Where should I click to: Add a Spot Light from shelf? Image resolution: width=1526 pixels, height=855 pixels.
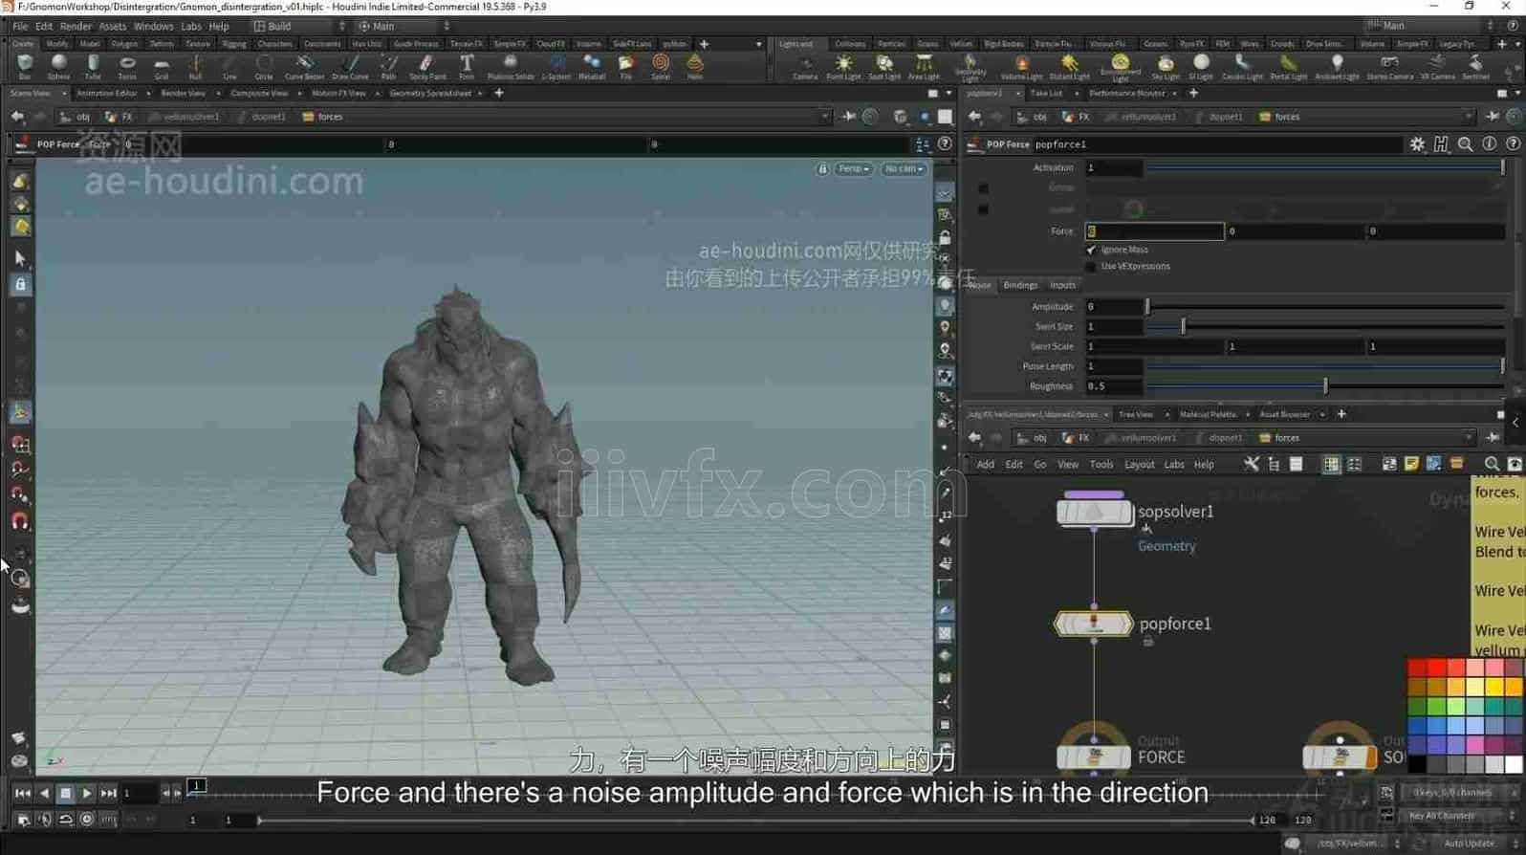pos(884,66)
